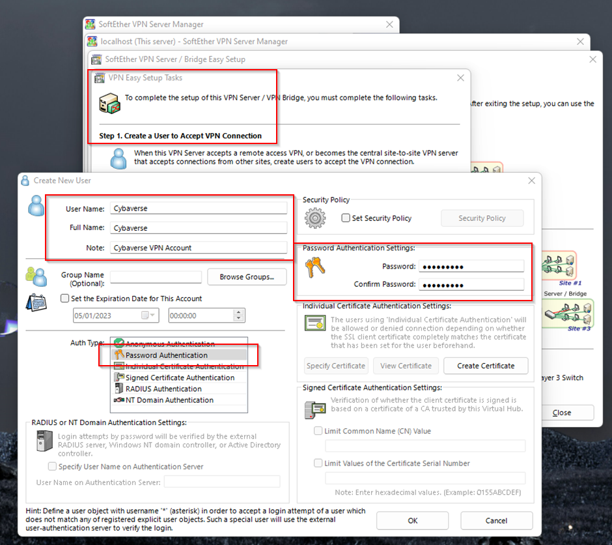Image resolution: width=612 pixels, height=545 pixels.
Task: Close localhost Server Manager window
Action: 580,42
